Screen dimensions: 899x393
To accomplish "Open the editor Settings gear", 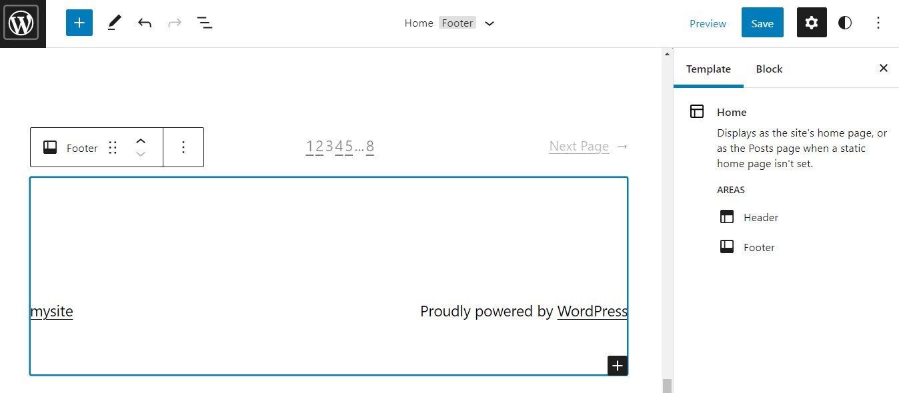I will [811, 23].
